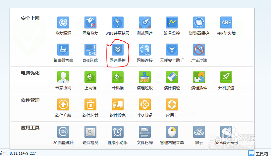
Task: Open 微信聊天备份 backup tool
Action: click(x=226, y=132)
